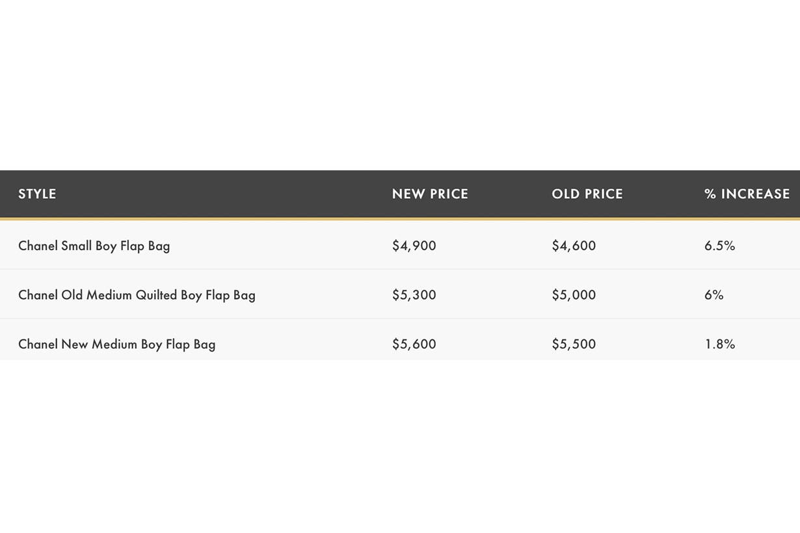800x533 pixels.
Task: Click the $4,600 old price cell
Action: (x=574, y=246)
